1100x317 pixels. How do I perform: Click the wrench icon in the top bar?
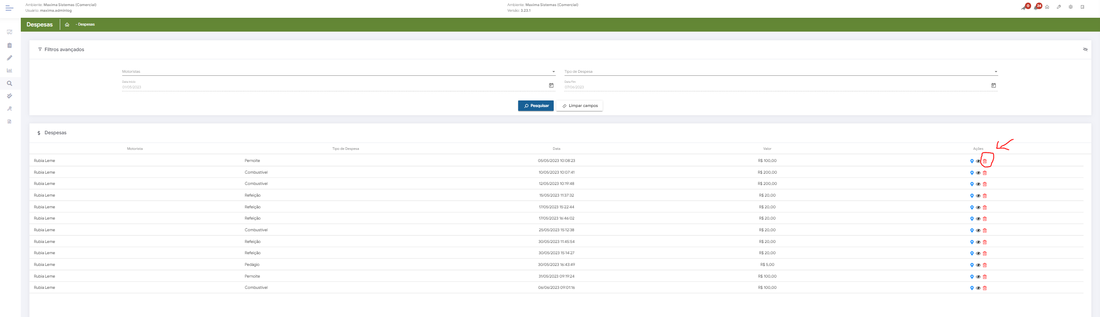tap(1059, 7)
